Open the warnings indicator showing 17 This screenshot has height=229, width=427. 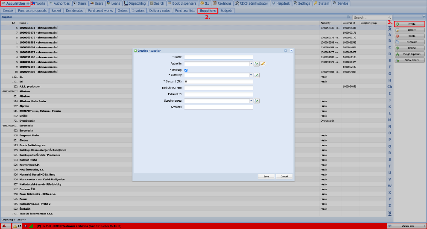18,226
